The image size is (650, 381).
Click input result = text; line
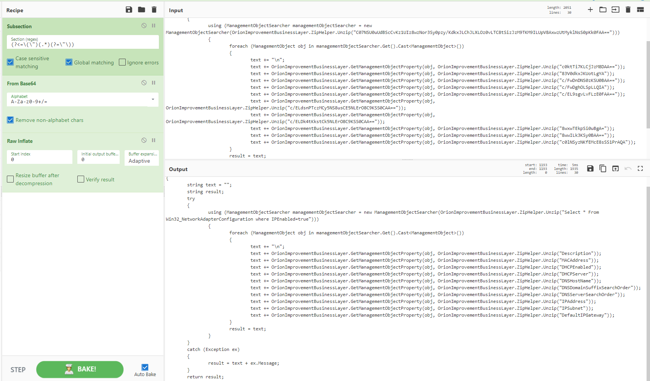point(248,156)
